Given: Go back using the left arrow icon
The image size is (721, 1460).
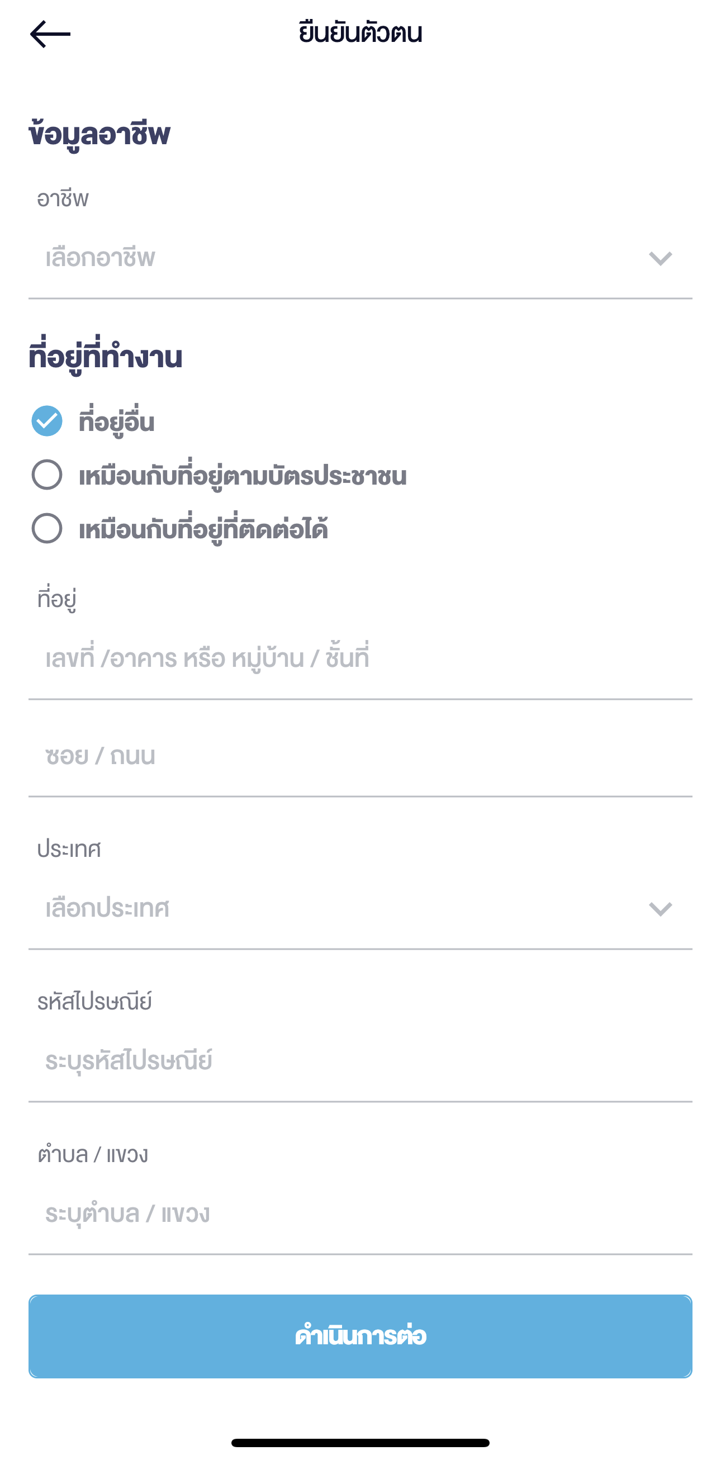Looking at the screenshot, I should coord(50,34).
